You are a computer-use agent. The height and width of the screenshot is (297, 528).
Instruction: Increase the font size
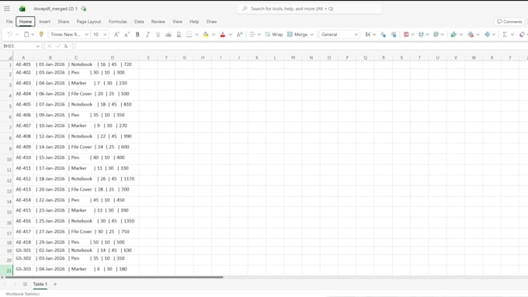pos(116,34)
